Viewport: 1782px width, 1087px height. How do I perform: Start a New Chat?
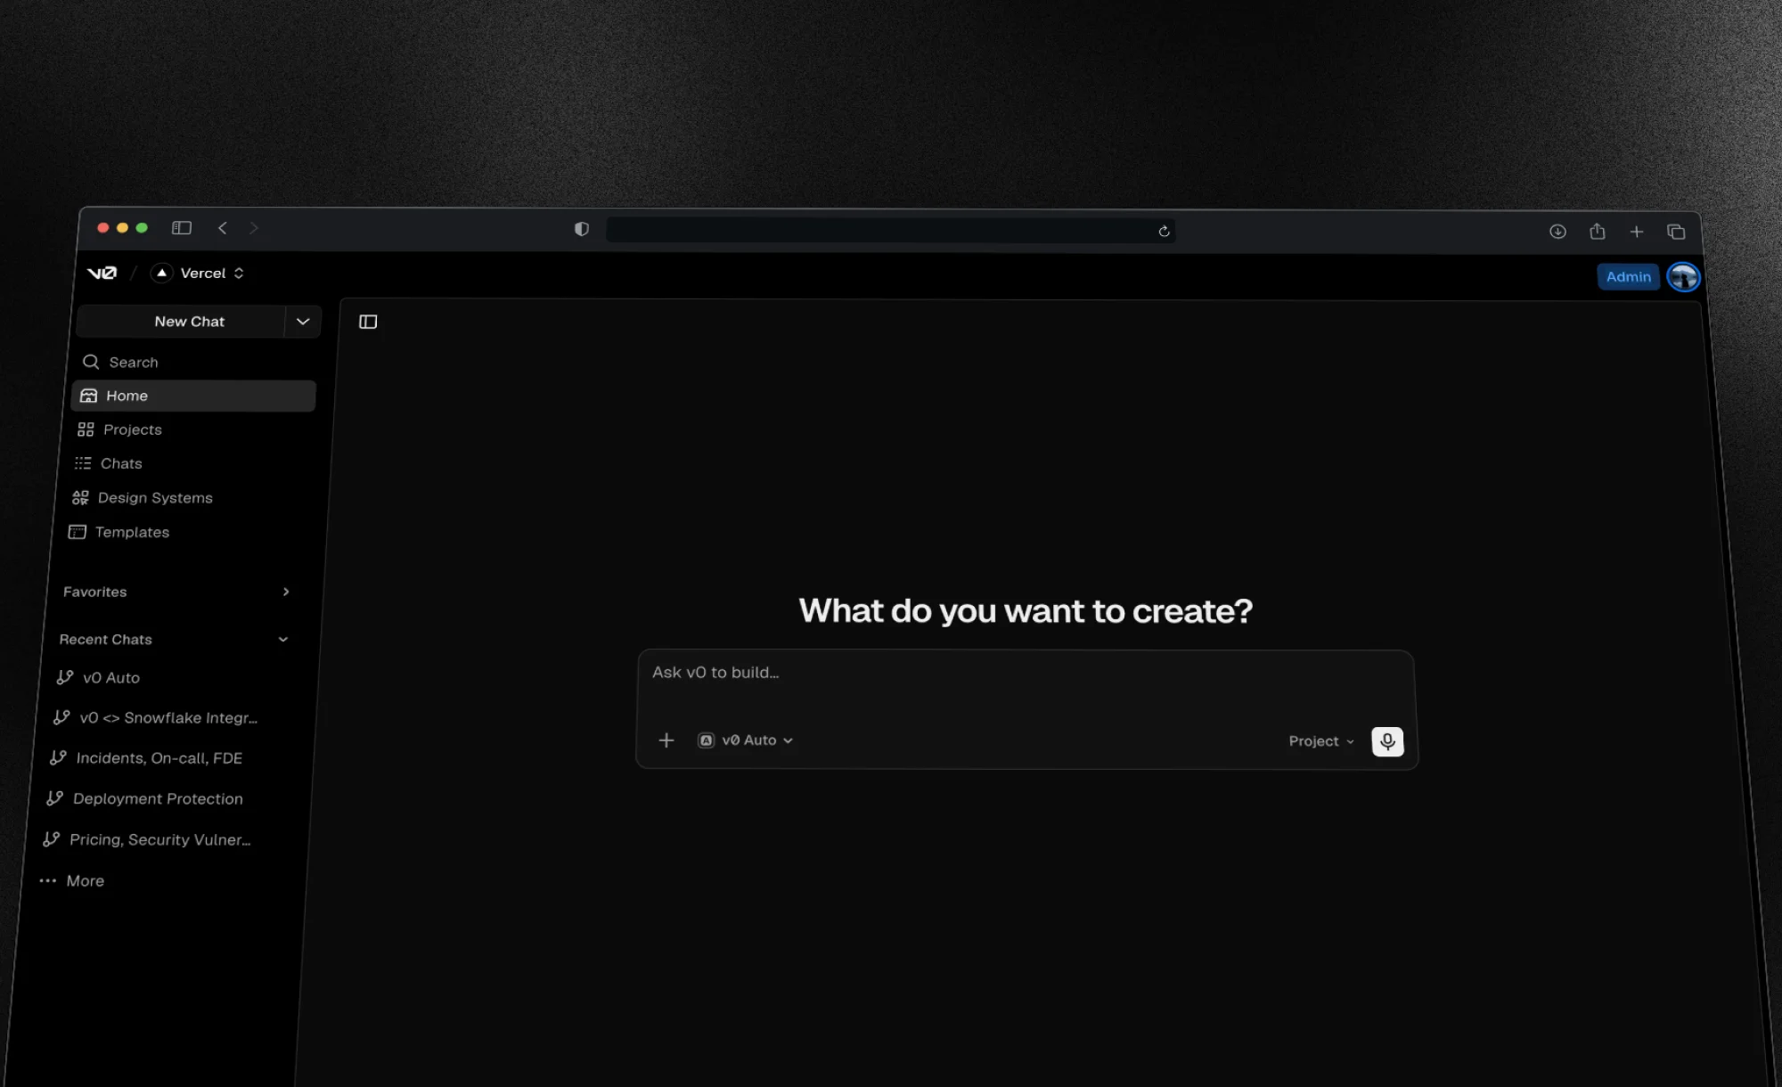point(182,322)
